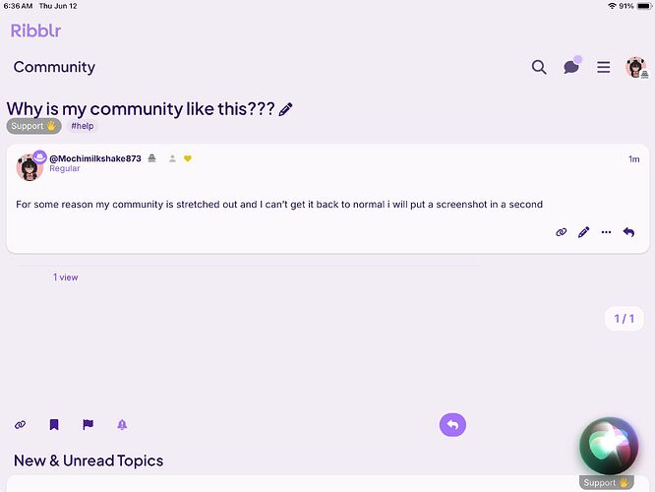Open the chat messages bubble icon

coord(571,67)
